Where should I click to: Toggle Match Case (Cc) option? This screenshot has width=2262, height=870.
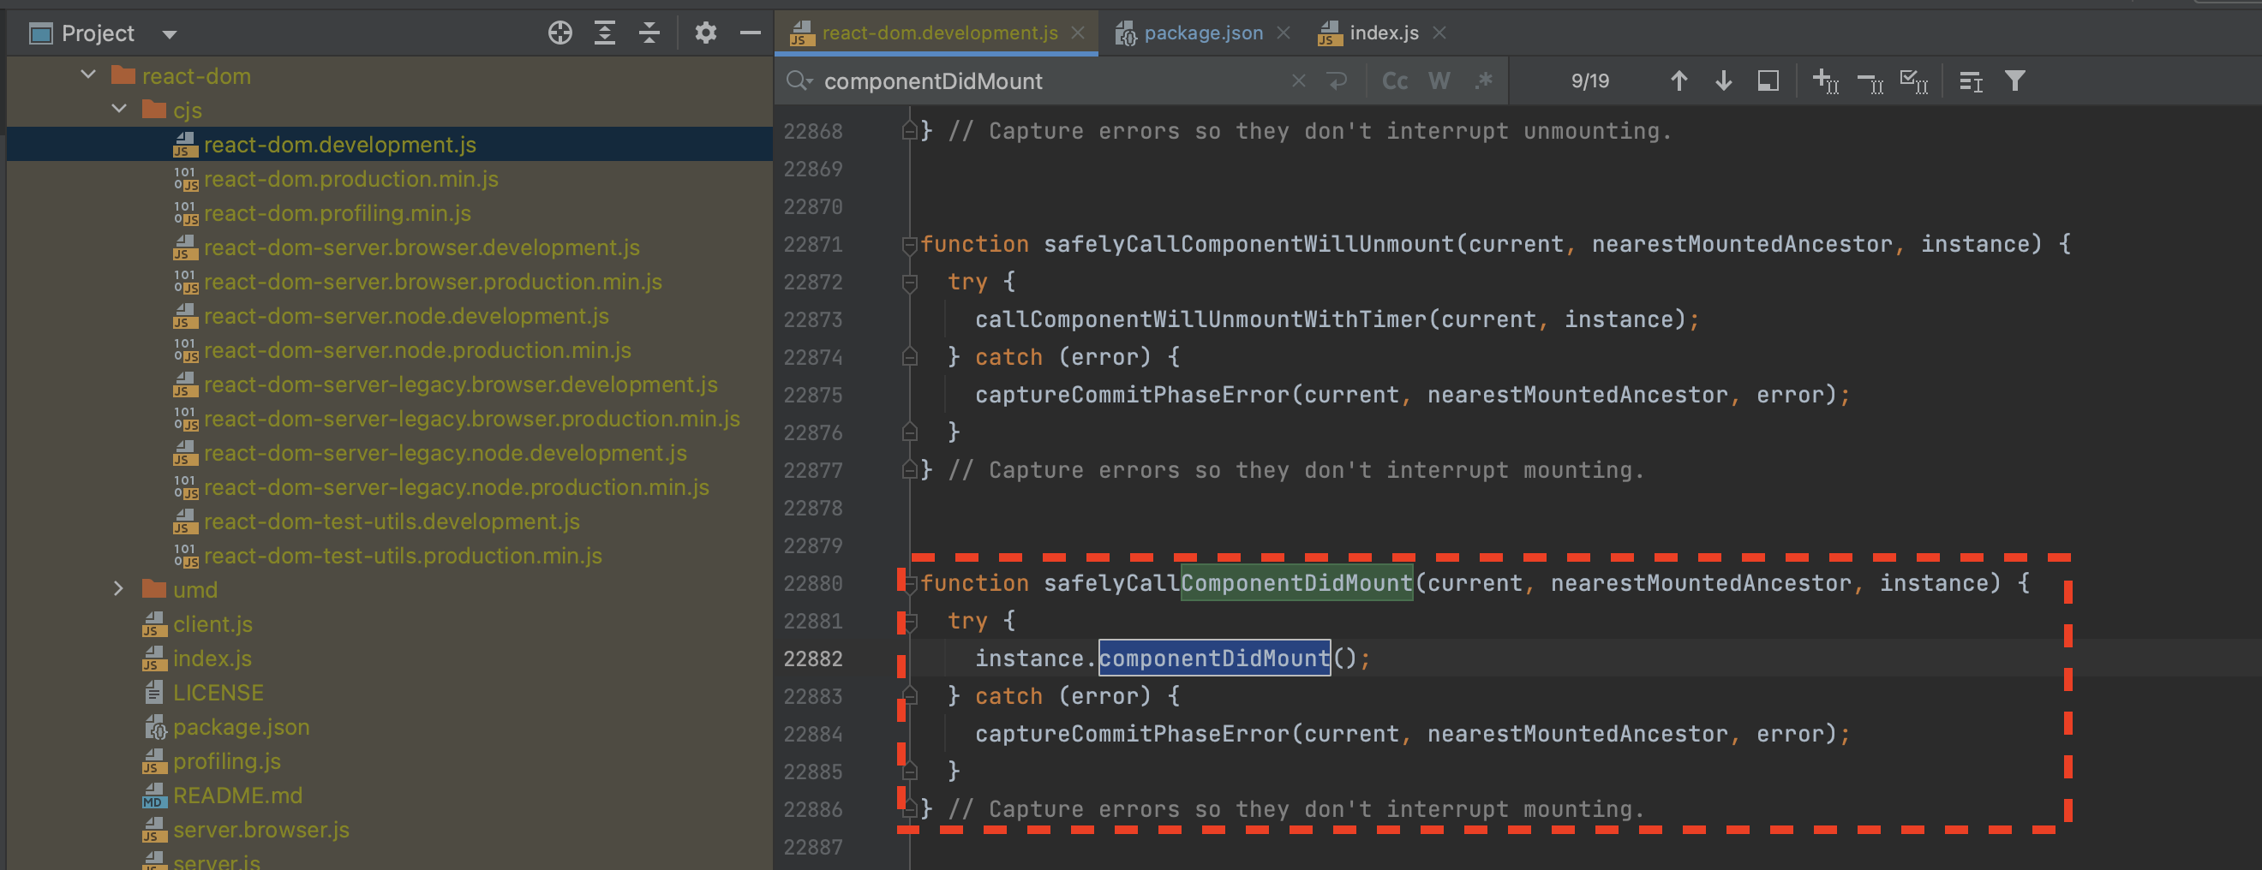click(1394, 80)
